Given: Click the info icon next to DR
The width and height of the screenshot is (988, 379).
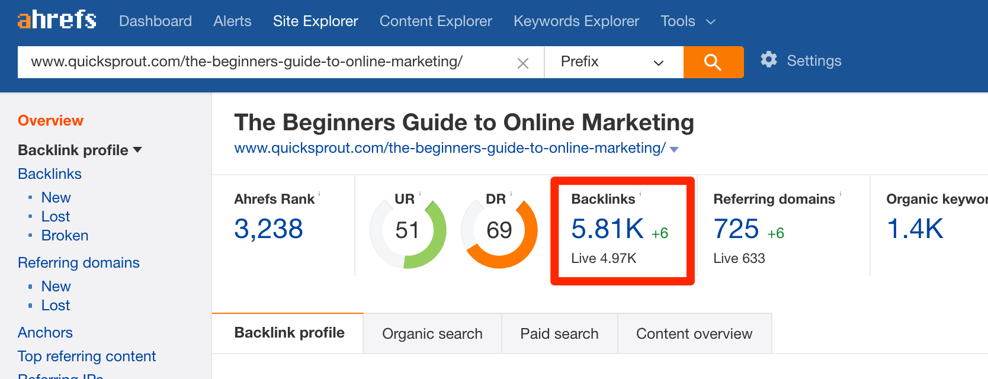Looking at the screenshot, I should [511, 194].
